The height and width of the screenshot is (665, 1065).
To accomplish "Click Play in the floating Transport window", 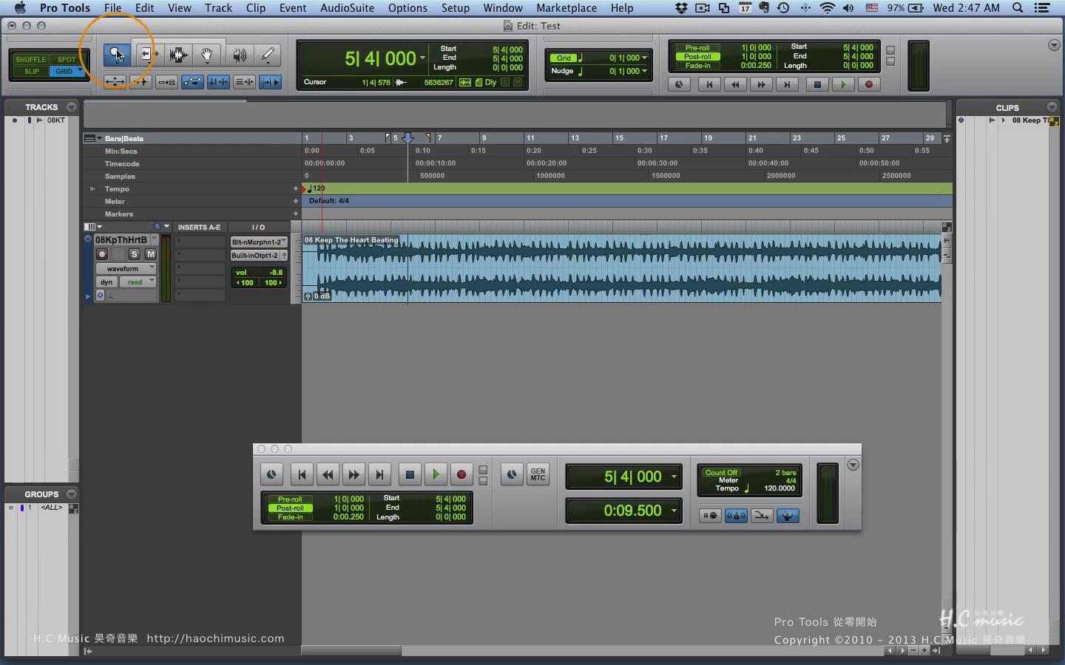I will (x=436, y=474).
